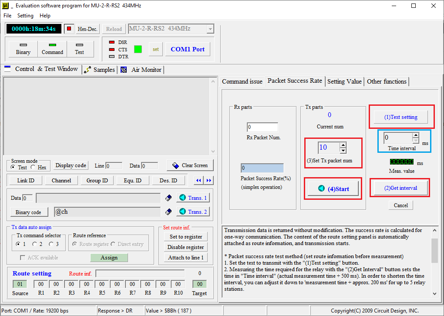Click the app icon in the title bar

click(x=5, y=6)
